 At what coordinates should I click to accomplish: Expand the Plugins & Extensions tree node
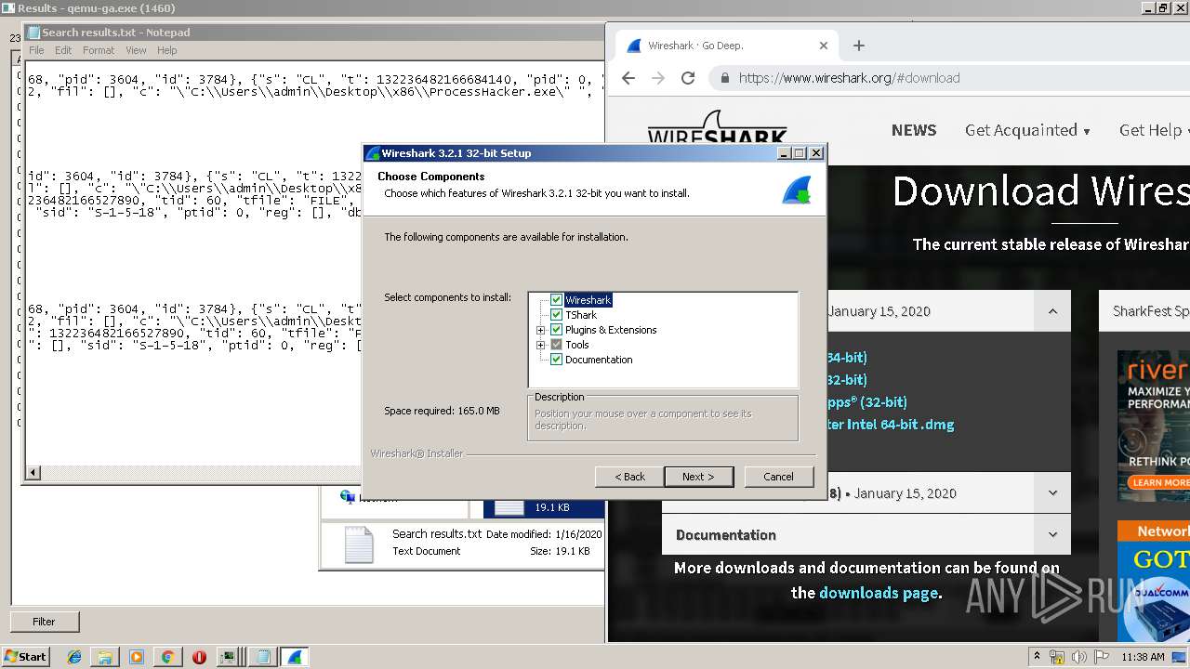click(541, 330)
